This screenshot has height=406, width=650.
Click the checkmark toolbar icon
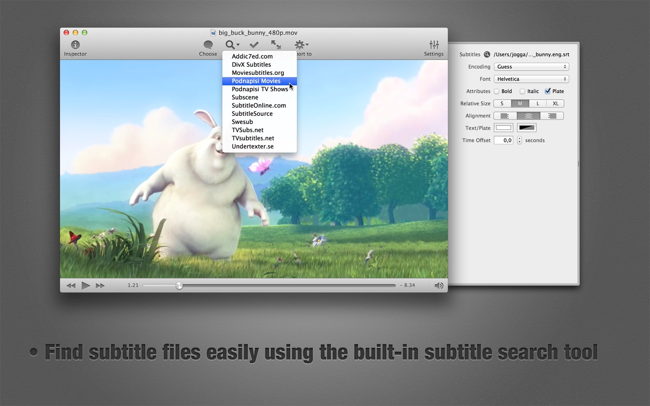(254, 45)
